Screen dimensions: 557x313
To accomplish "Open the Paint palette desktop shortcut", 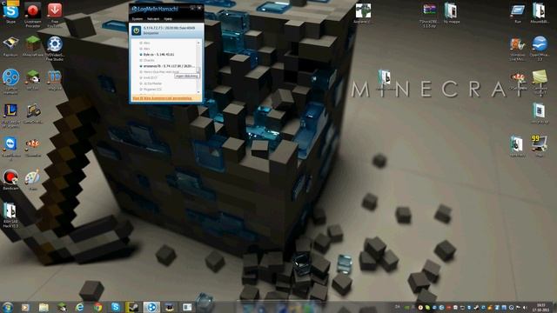I will coord(33,180).
